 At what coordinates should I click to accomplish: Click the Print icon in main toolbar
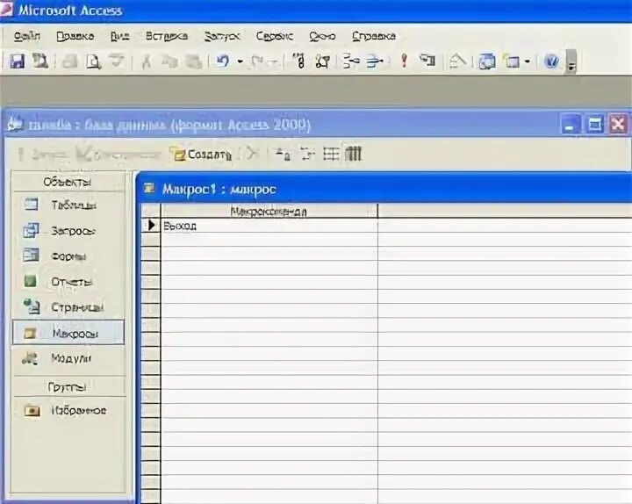pyautogui.click(x=69, y=61)
